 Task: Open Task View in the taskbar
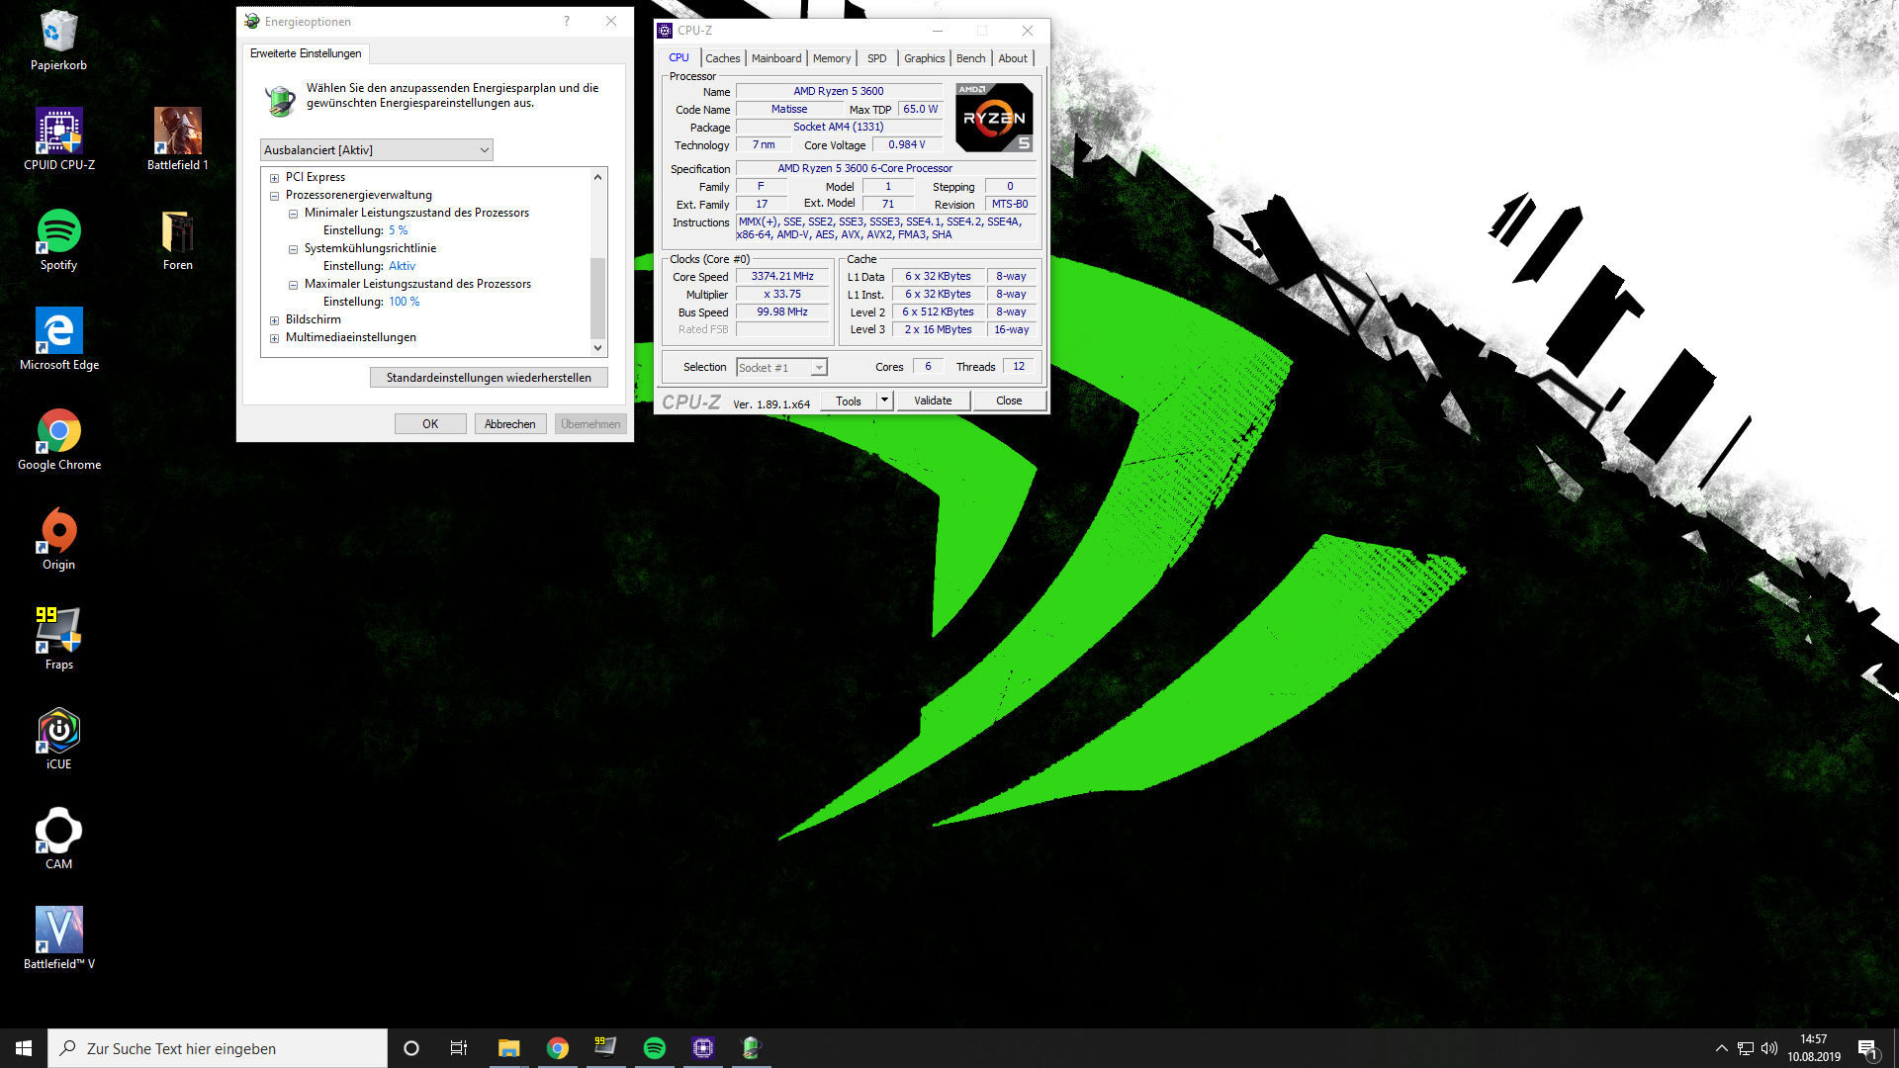tap(459, 1048)
